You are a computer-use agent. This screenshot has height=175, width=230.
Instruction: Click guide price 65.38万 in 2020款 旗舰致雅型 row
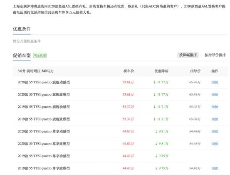coord(195,95)
